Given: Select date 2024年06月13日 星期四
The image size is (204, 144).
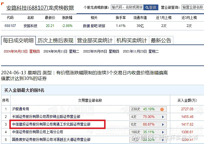Looking at the screenshot, I should [x=22, y=51].
